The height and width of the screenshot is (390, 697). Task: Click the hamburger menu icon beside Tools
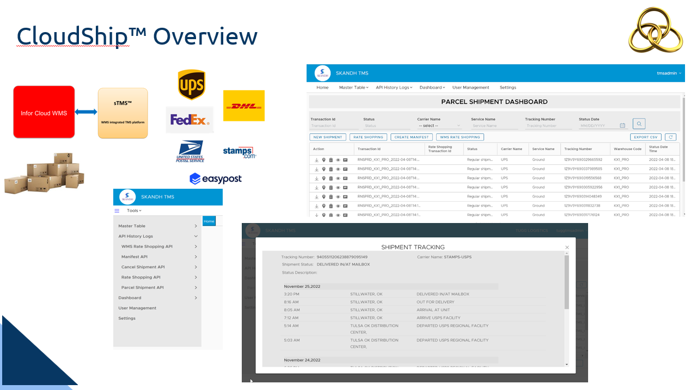click(x=116, y=211)
